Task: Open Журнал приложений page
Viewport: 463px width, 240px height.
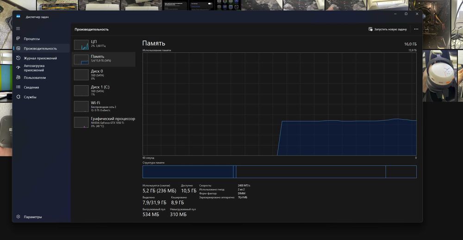Action: click(41, 58)
